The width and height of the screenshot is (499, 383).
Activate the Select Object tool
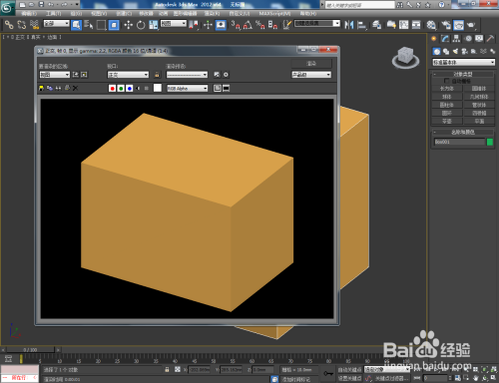click(x=76, y=25)
